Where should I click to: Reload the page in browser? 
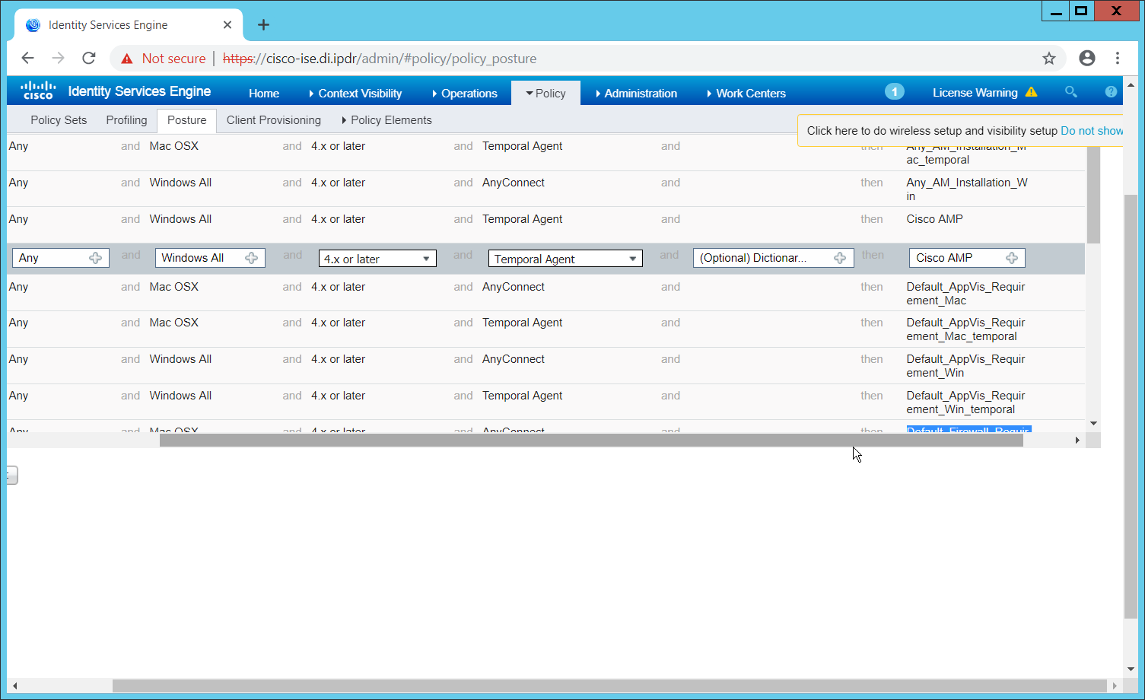[89, 59]
